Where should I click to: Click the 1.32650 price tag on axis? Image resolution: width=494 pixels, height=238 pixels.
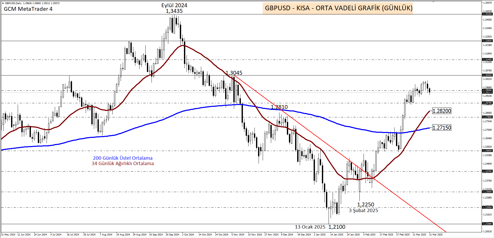tap(487, 41)
